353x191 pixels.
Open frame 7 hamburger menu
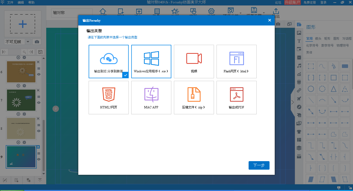click(39, 97)
